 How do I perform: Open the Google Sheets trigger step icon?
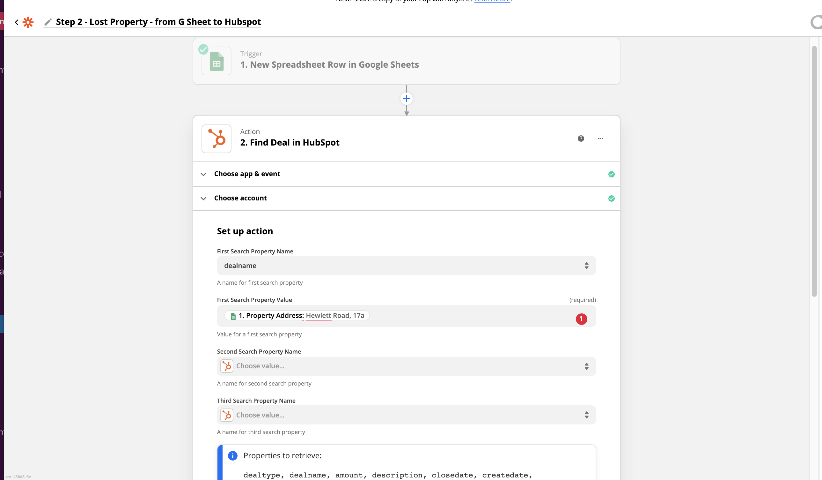(217, 61)
